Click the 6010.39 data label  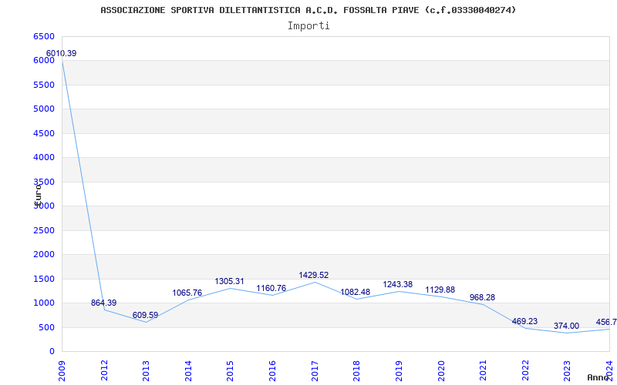[x=62, y=53]
